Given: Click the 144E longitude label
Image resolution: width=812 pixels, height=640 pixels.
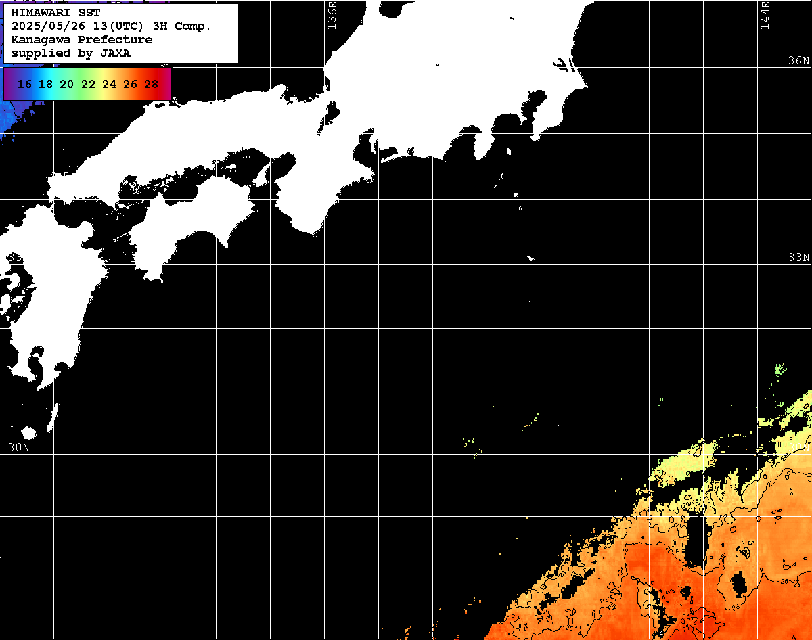Looking at the screenshot, I should click(x=765, y=15).
